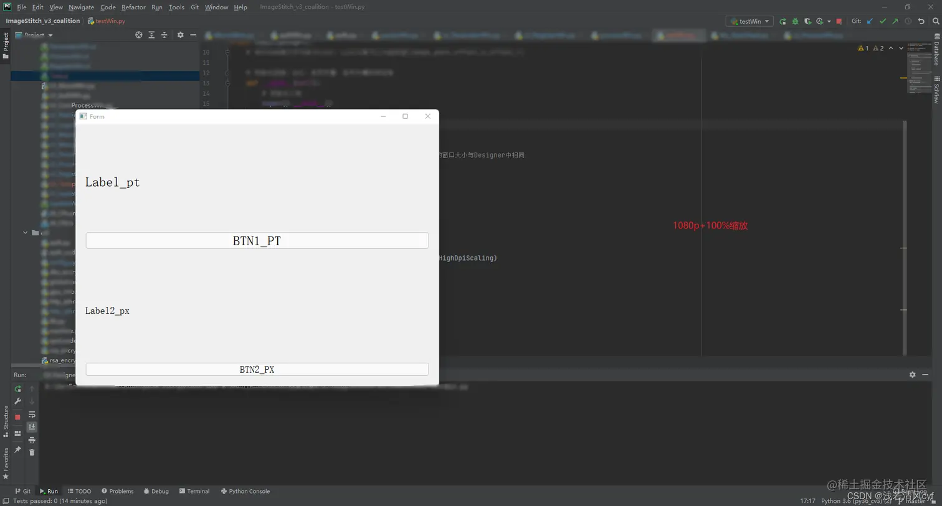942x506 pixels.
Task: Click the editor code minimap preview
Action: [919, 67]
